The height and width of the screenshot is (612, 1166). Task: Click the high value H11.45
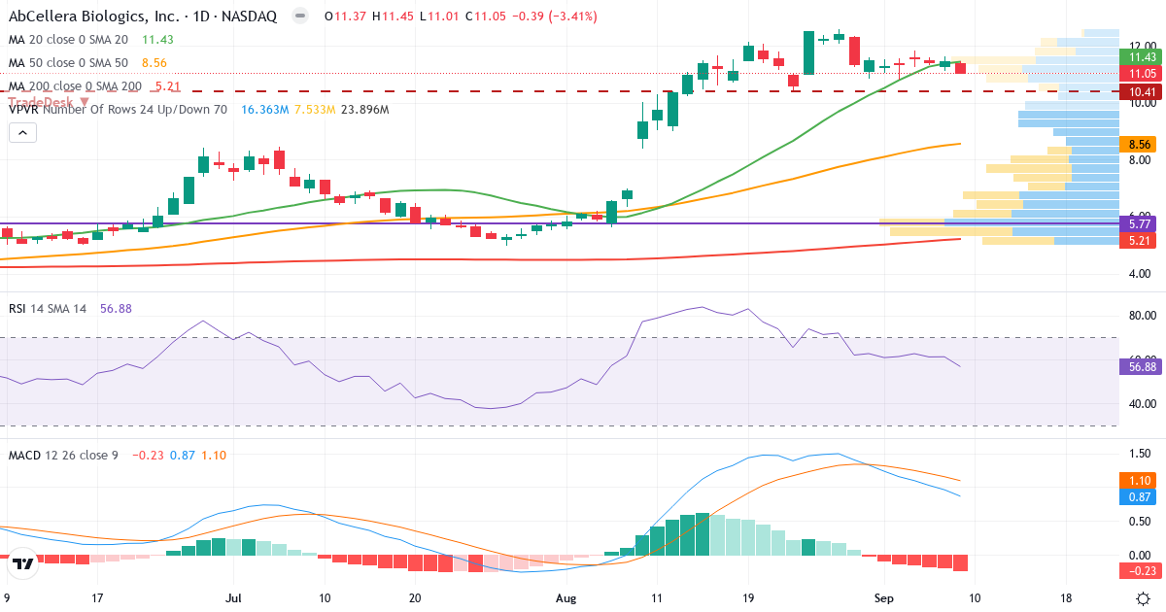point(394,17)
